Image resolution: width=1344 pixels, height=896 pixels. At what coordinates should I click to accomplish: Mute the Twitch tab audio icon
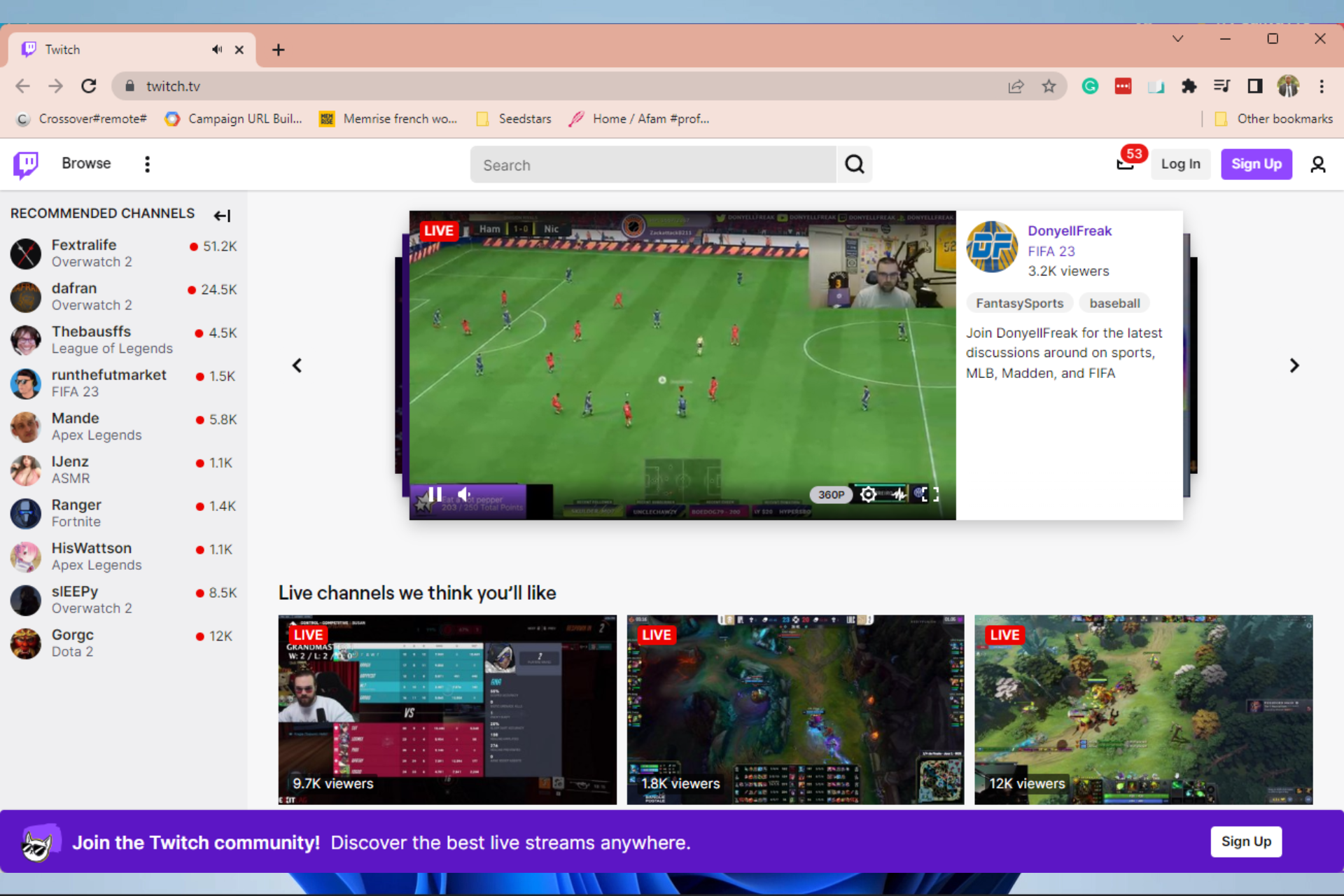point(217,50)
